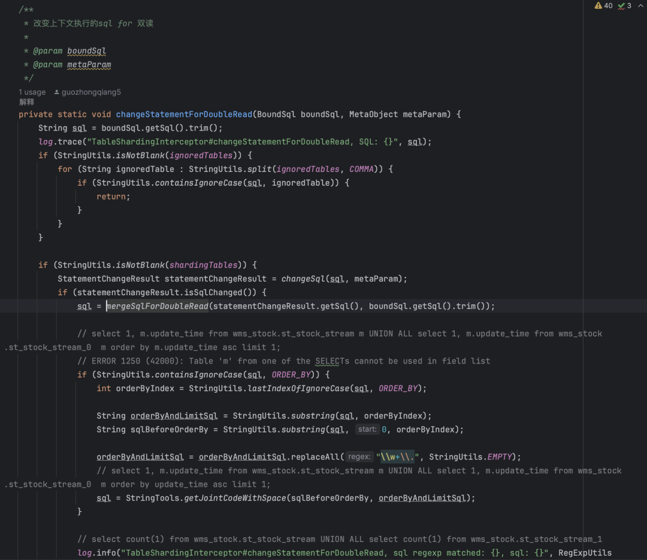Click the underlined SELECTs word in comment
Image resolution: width=647 pixels, height=560 pixels.
click(x=332, y=361)
